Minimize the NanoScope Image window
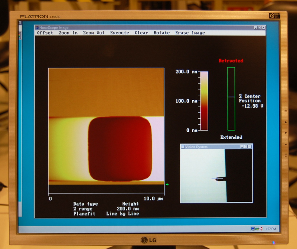The width and height of the screenshot is (297, 249). (x=256, y=27)
